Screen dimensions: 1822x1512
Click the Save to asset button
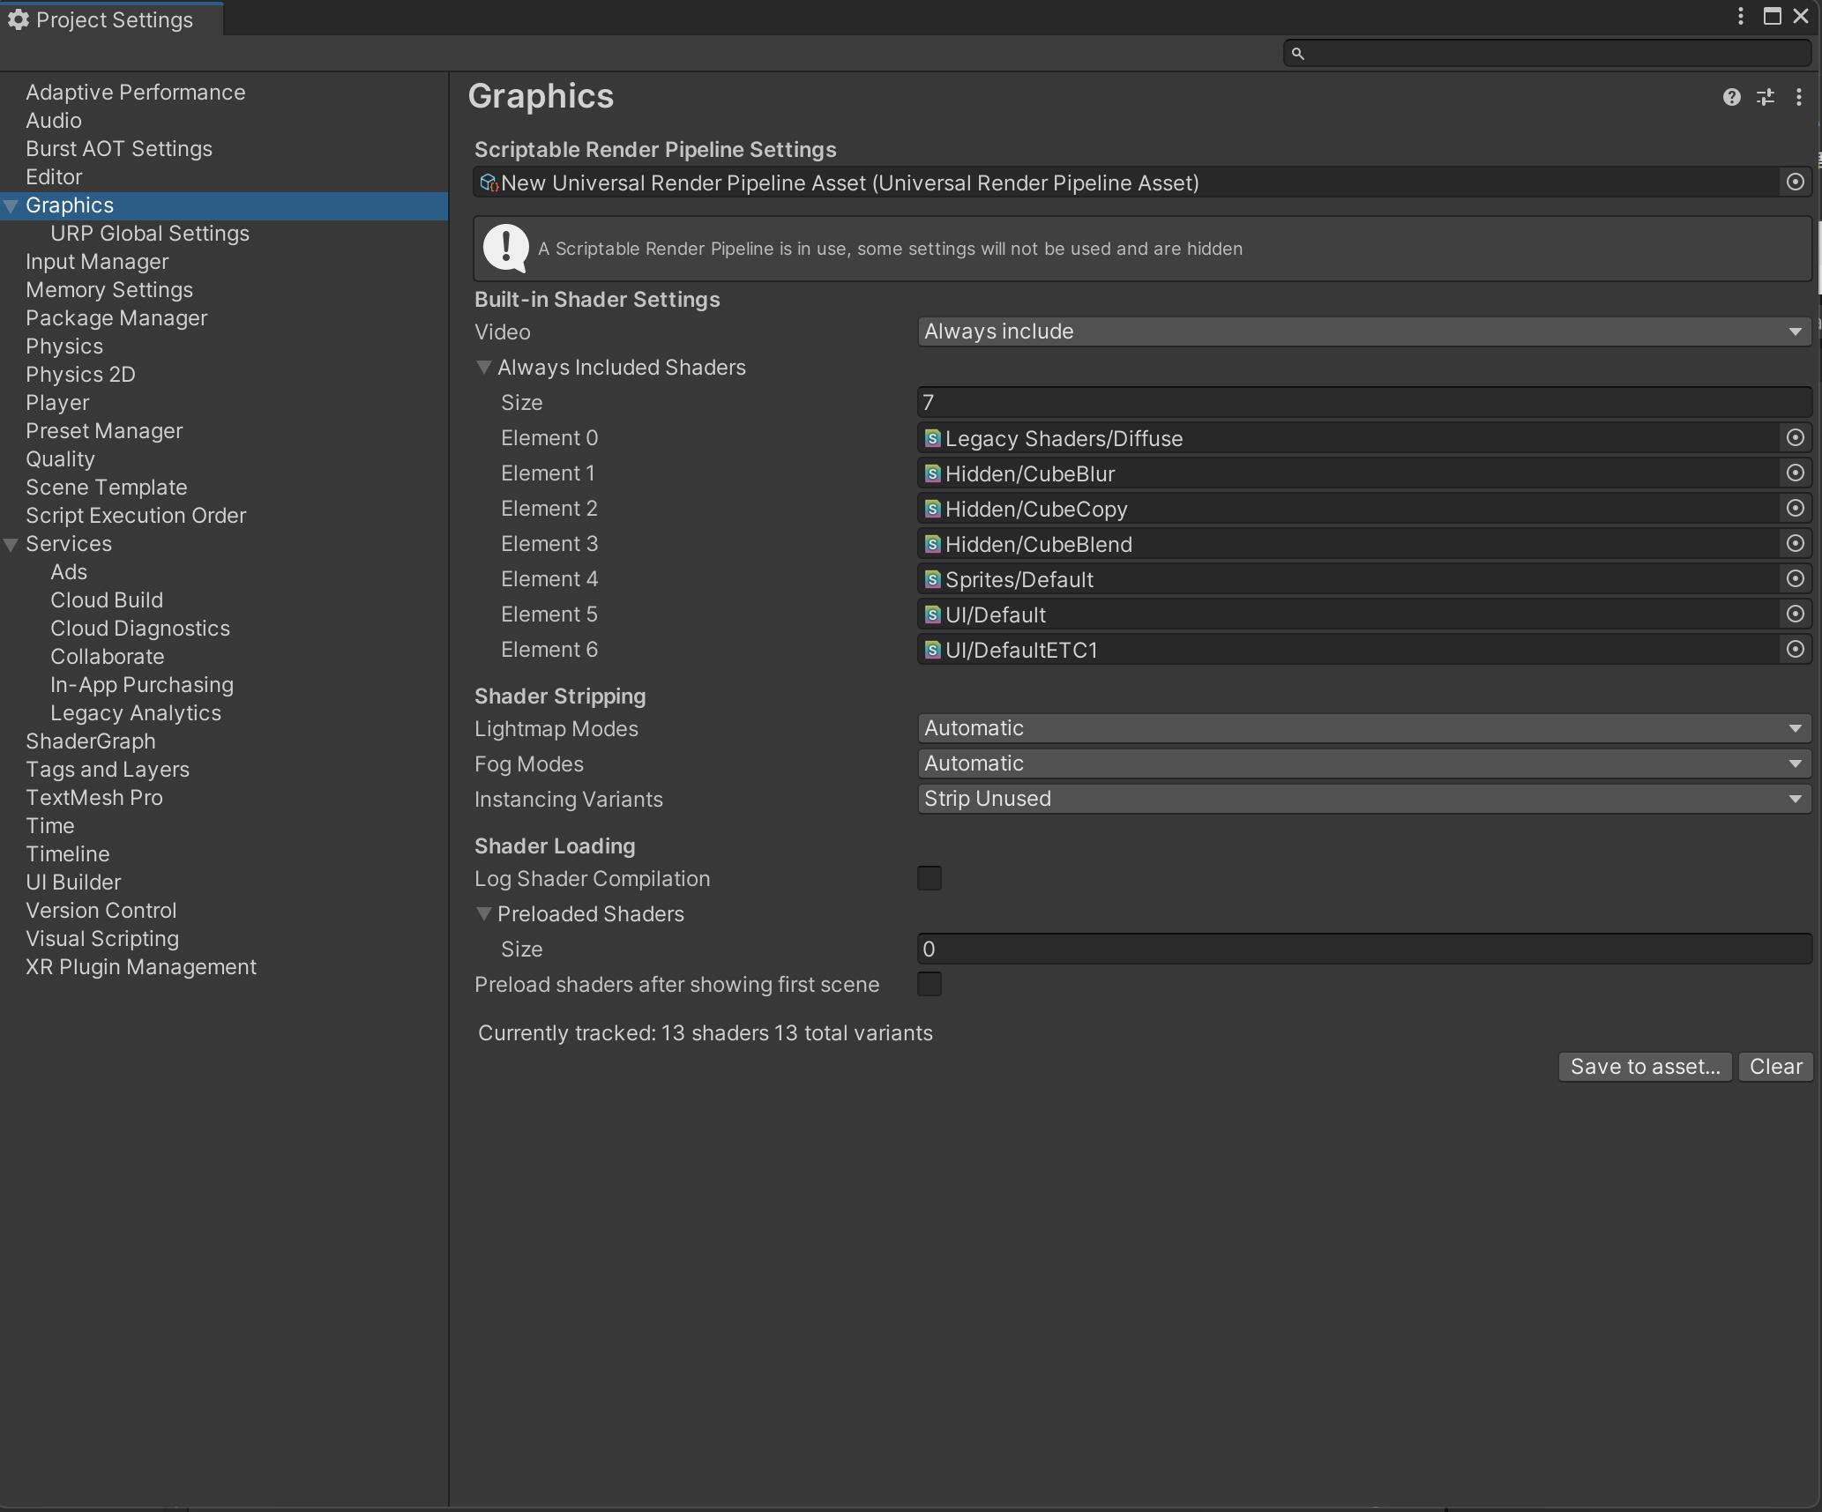coord(1644,1066)
